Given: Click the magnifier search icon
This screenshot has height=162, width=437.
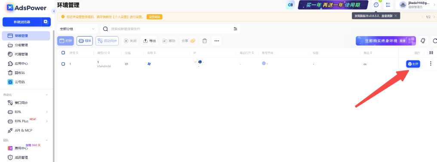Looking at the screenshot, I should point(106,29).
